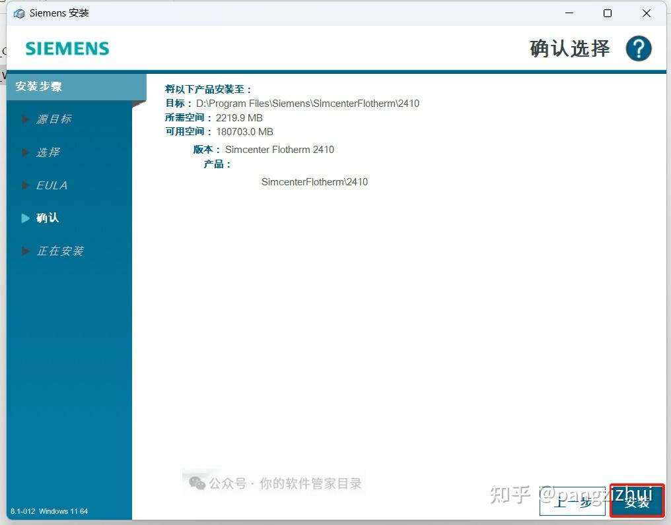Expand the 正在安装 step entry
This screenshot has height=525, width=671.
click(x=63, y=251)
